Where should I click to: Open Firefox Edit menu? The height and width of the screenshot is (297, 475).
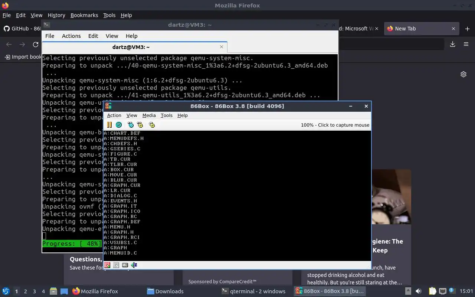coord(21,15)
